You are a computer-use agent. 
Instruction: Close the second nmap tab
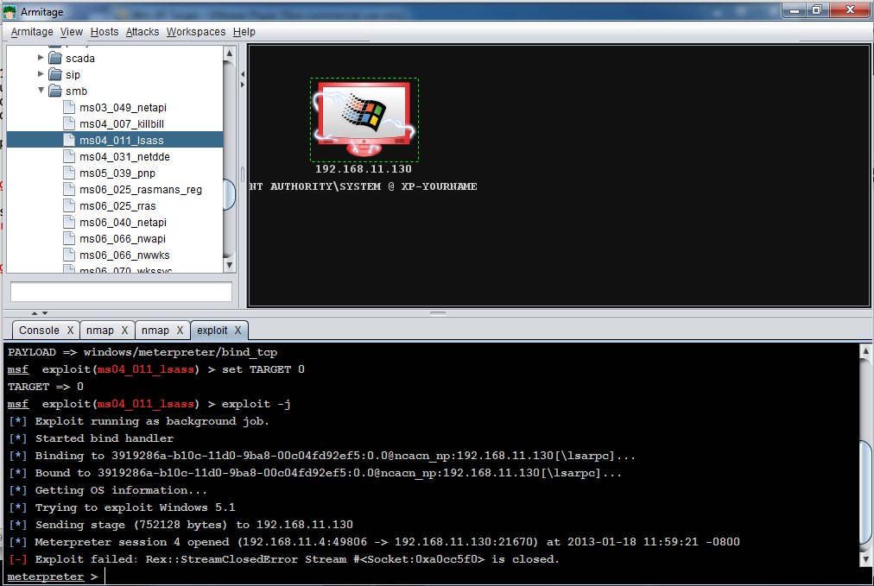[180, 331]
